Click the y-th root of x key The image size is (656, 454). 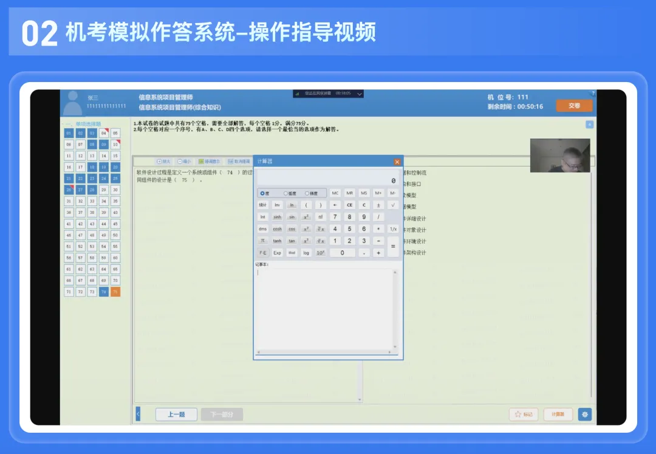click(321, 229)
